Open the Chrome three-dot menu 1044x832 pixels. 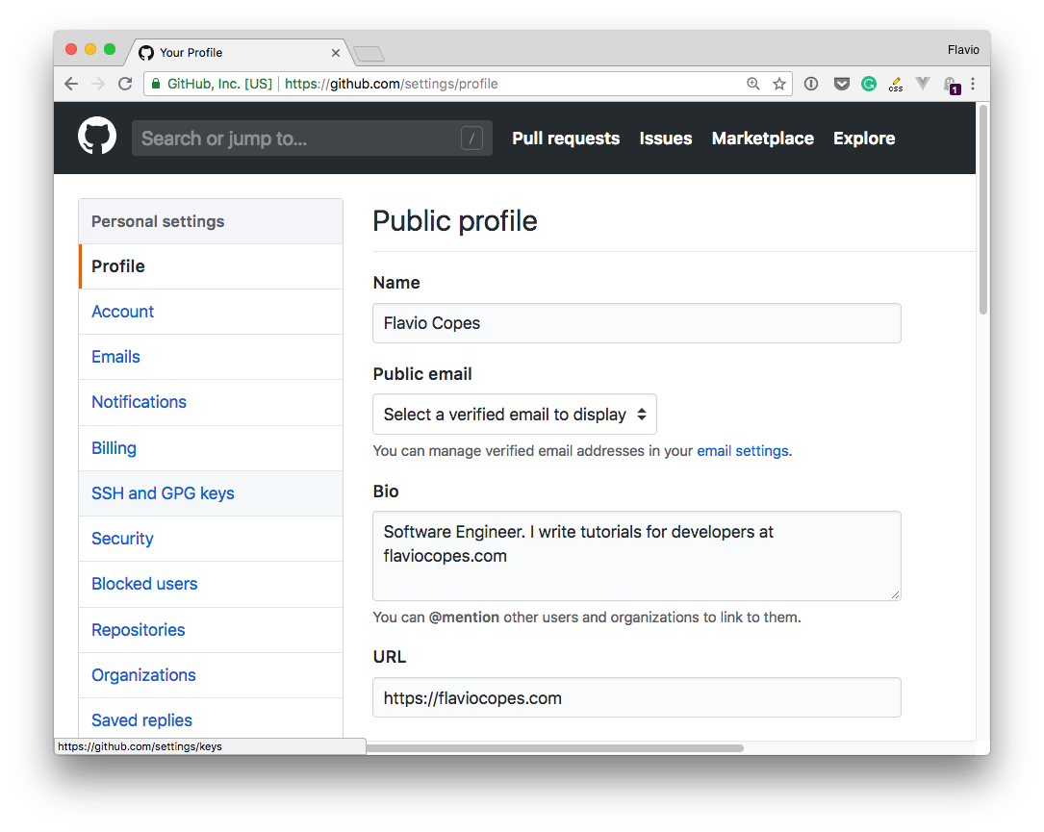pyautogui.click(x=973, y=84)
